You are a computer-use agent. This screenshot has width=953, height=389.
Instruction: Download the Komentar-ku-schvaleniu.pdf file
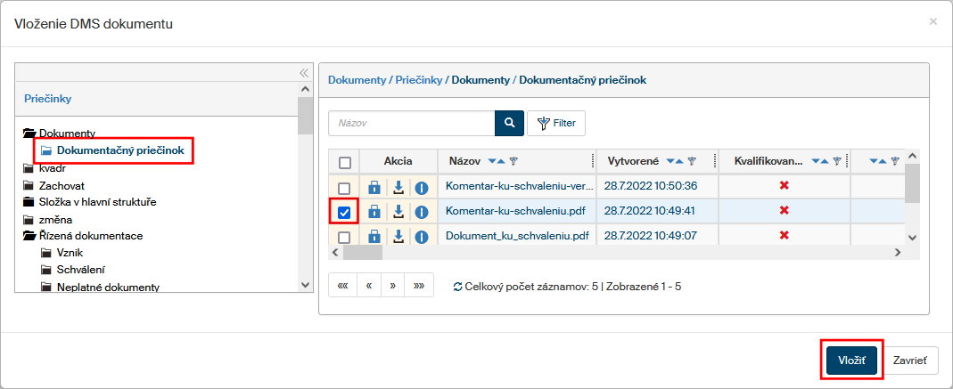point(398,211)
